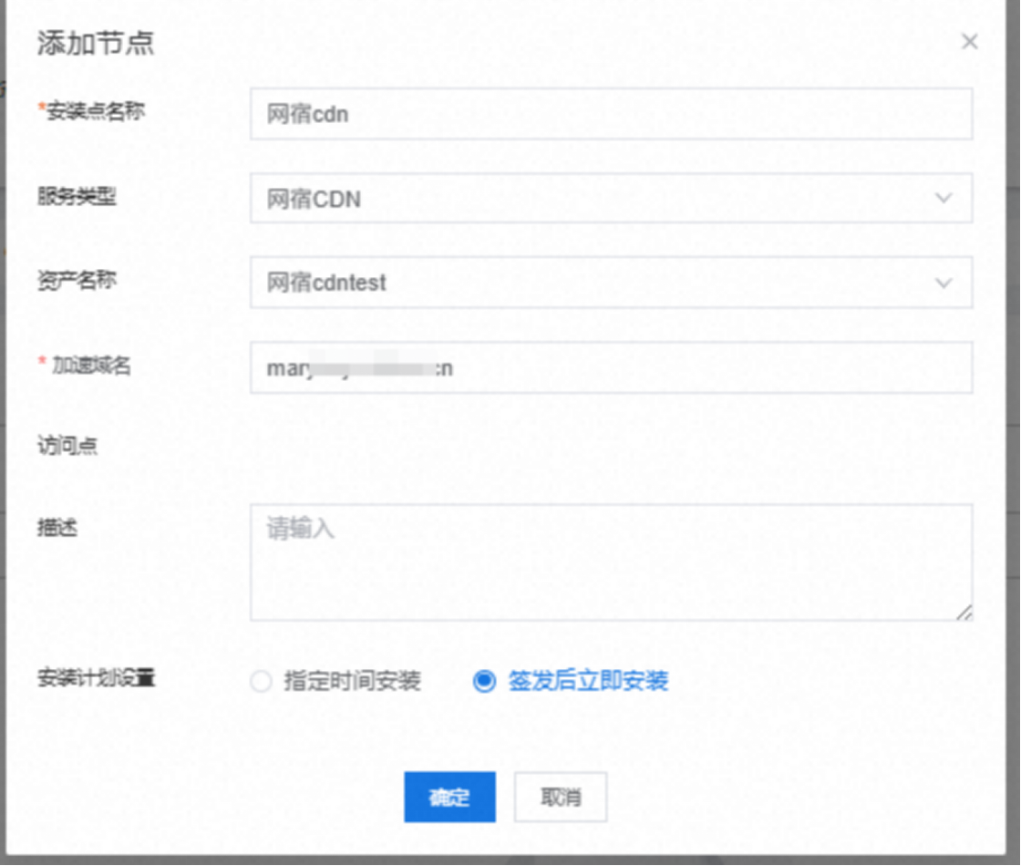Screen dimensions: 1021x866
Task: Expand the 资产名称 dropdown showing 网宿cdntest
Action: pyautogui.click(x=611, y=283)
